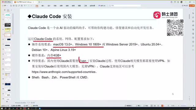Click the undo arrow in quick access toolbar
This screenshot has height=110, width=196.
[x=24, y=5]
